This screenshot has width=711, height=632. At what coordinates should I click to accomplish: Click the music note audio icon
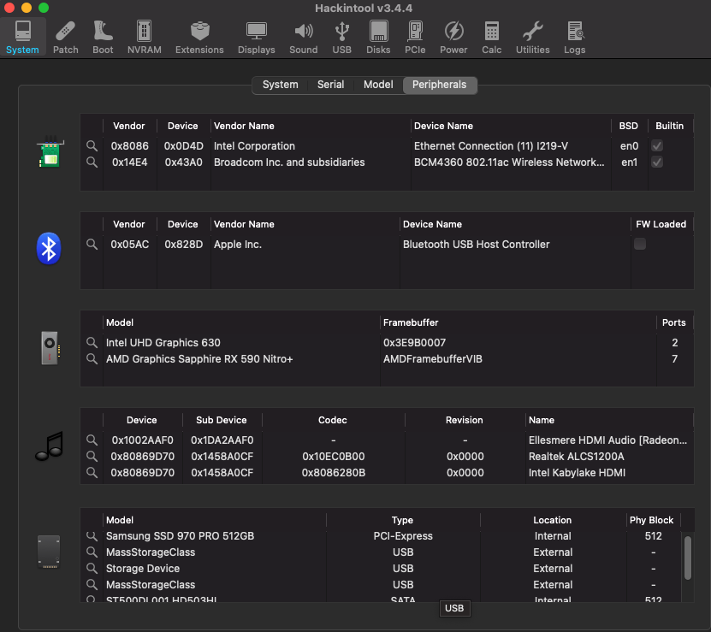[x=49, y=446]
